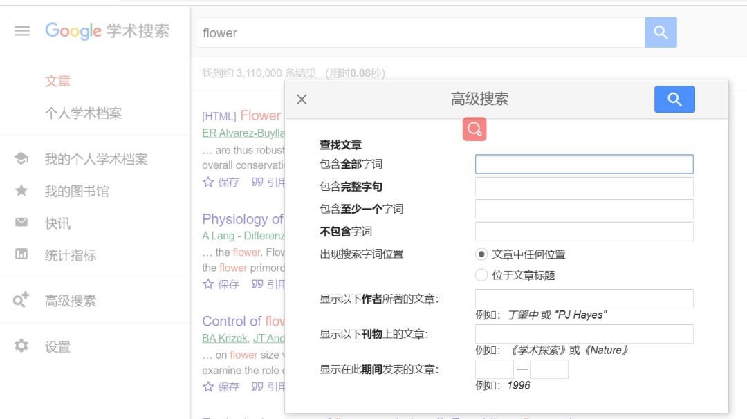Click the star icon for my library
This screenshot has height=419, width=747.
21,191
